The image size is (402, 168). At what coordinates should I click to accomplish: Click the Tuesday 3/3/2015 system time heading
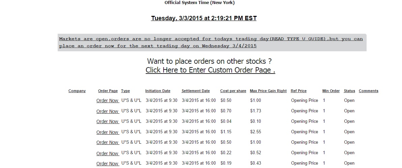(204, 18)
